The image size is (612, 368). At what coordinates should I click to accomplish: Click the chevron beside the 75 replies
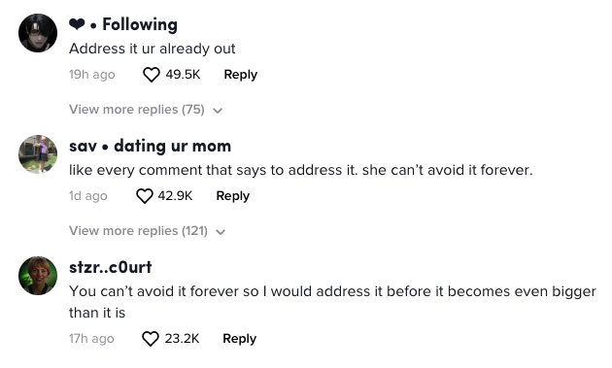218,111
